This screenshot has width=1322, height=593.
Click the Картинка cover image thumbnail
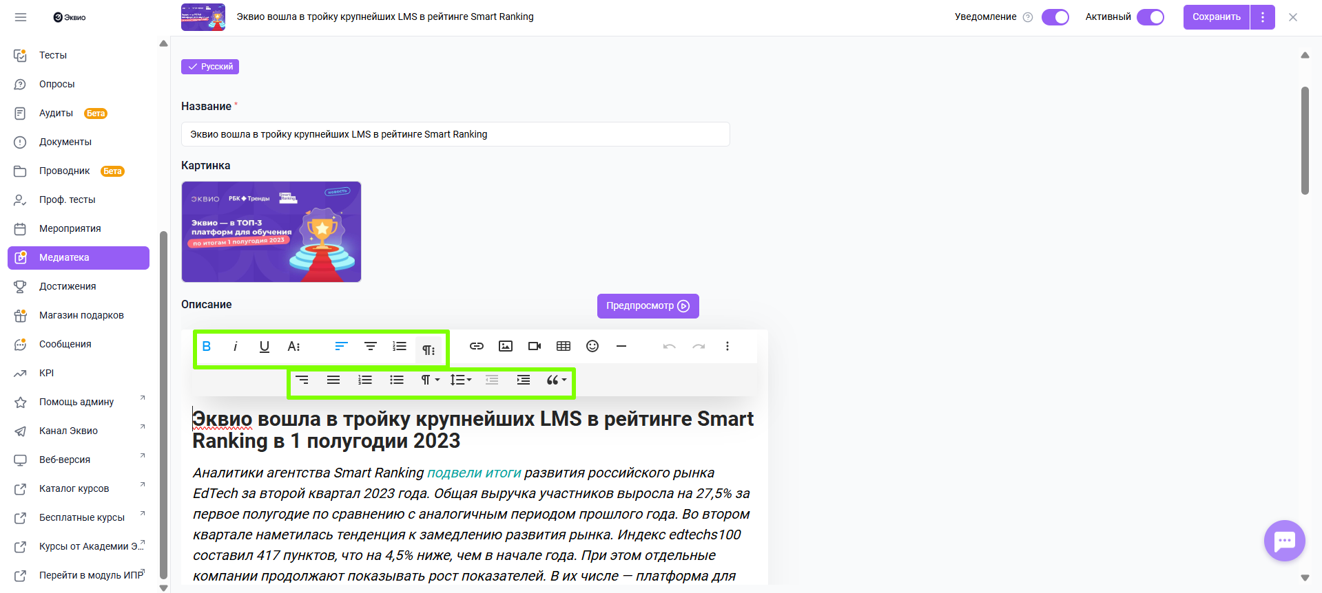coord(271,232)
